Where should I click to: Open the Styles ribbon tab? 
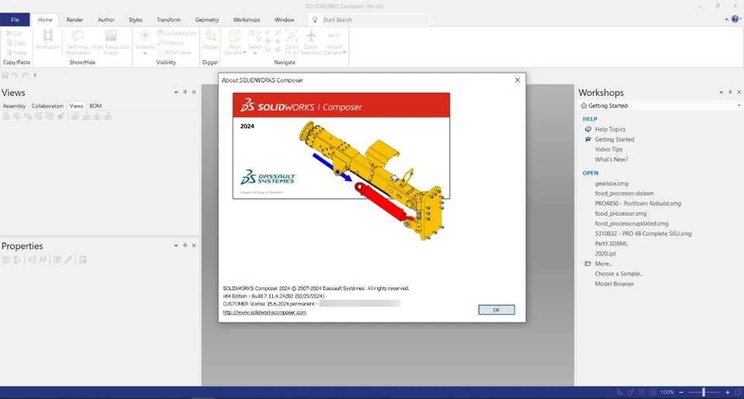coord(136,20)
